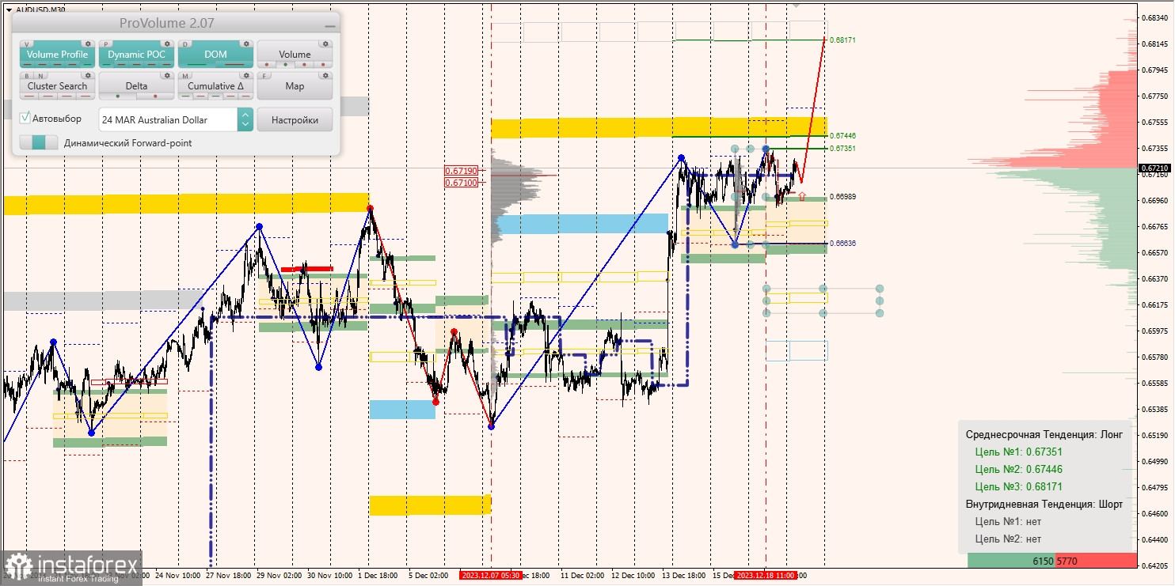Image resolution: width=1175 pixels, height=586 pixels.
Task: Select the green dot mode under Delta
Action: click(x=118, y=96)
